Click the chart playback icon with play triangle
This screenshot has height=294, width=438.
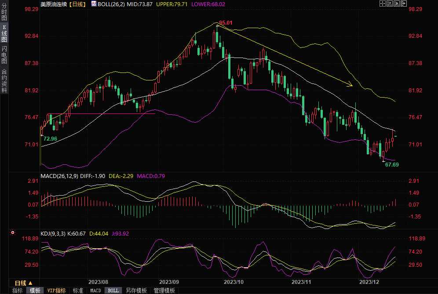click(x=396, y=4)
